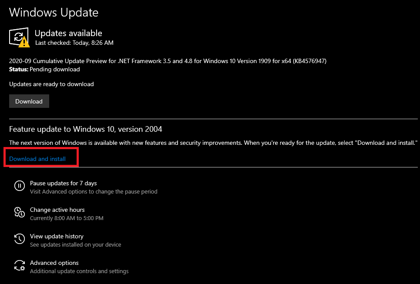Viewport: 420px width, 284px height.
Task: Click the Currently 8:00 AM to 5:00 PM text
Action: click(66, 218)
